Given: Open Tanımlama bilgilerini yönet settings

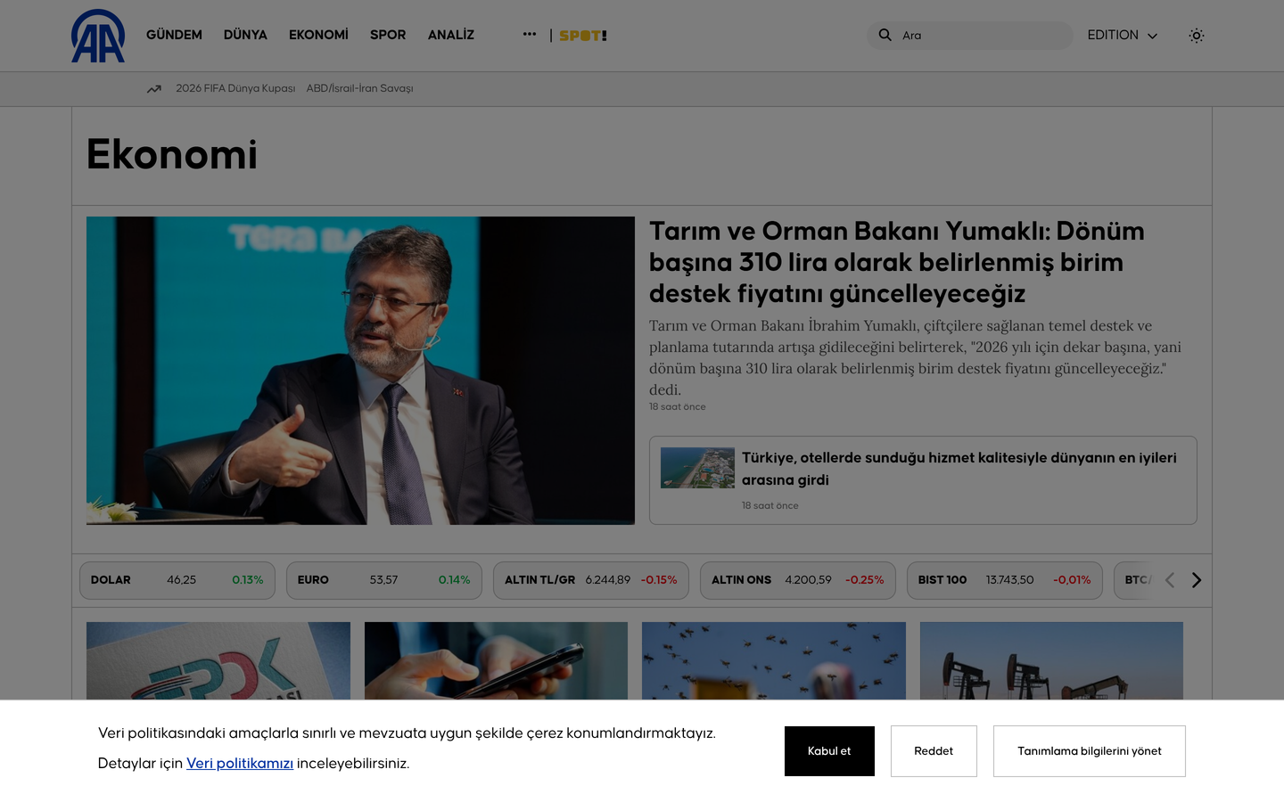Looking at the screenshot, I should [x=1090, y=751].
